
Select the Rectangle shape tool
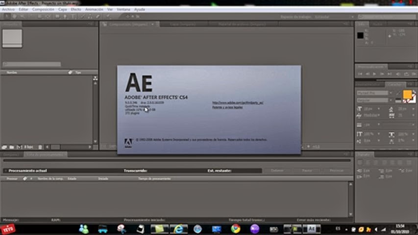[x=57, y=16]
